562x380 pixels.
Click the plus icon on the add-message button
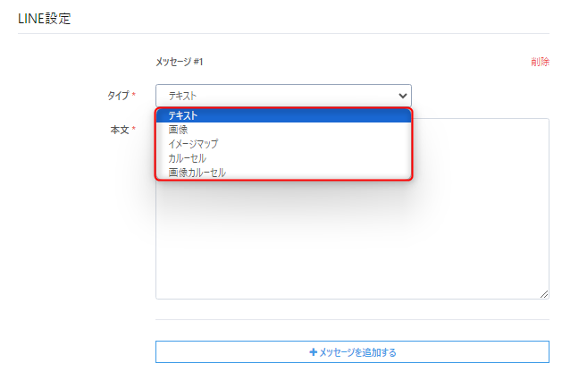click(313, 352)
